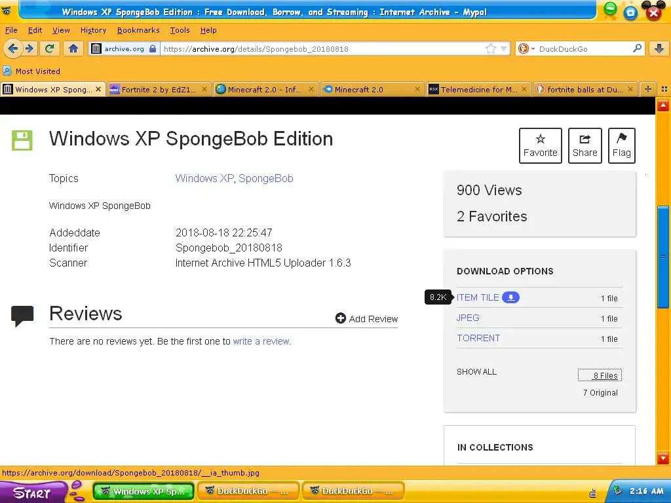Open the DuckDuckGo search engine selector
The width and height of the screenshot is (671, 503).
(x=526, y=48)
